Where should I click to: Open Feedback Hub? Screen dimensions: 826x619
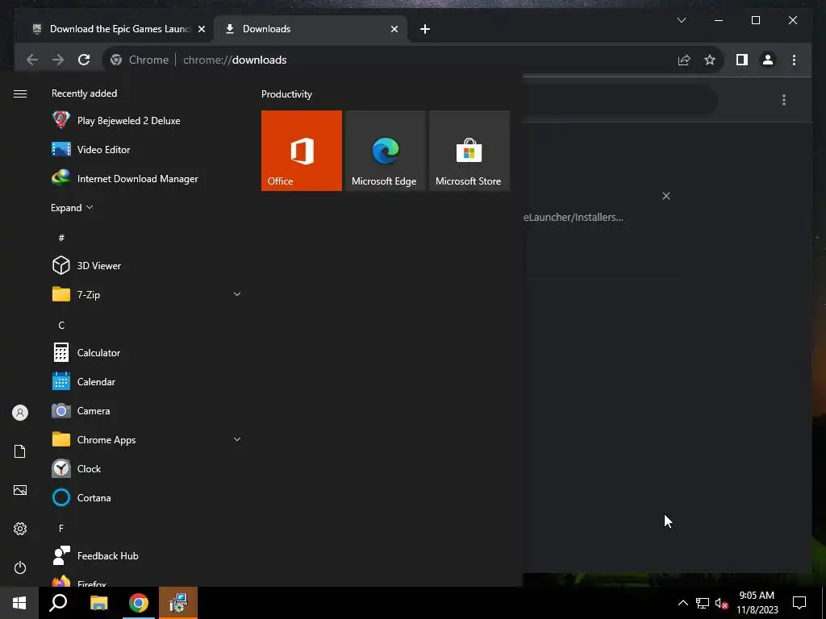pos(147,555)
